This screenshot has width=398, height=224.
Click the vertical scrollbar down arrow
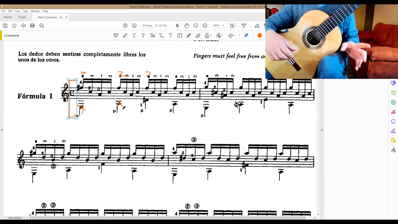click(x=318, y=214)
